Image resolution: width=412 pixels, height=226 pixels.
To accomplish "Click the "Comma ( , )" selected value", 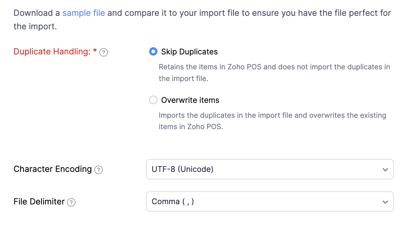I will point(173,201).
